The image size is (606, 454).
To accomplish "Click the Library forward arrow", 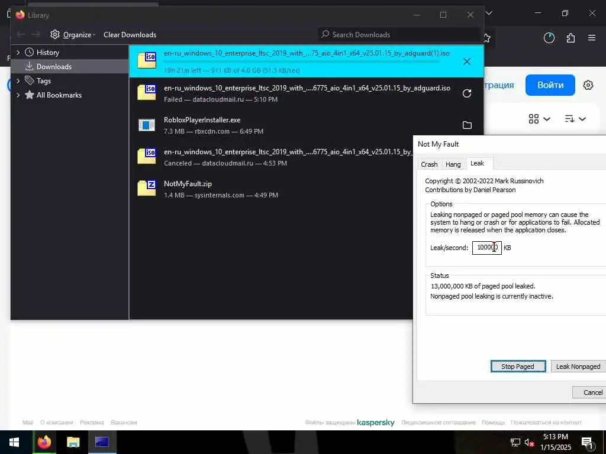I will pos(36,35).
